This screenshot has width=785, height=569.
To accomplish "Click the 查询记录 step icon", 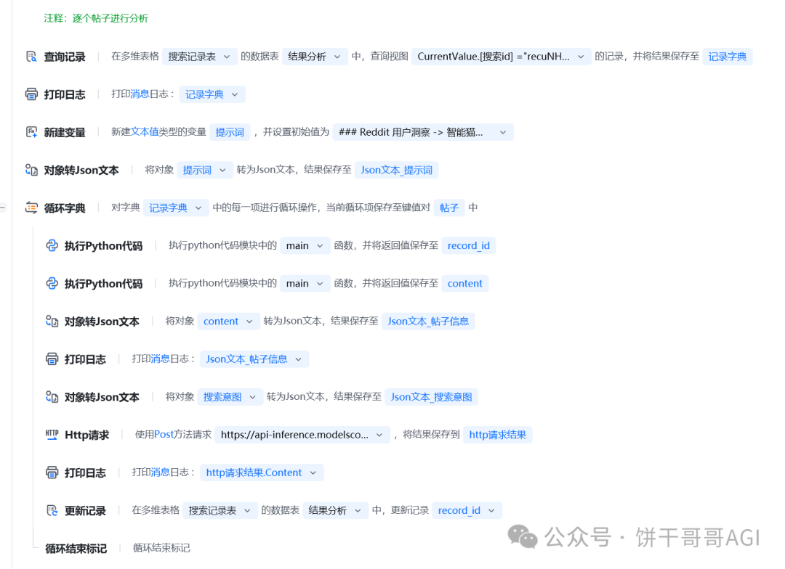I will click(31, 57).
